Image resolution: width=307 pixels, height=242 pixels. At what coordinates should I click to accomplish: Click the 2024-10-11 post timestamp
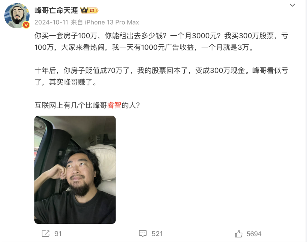(x=51, y=22)
